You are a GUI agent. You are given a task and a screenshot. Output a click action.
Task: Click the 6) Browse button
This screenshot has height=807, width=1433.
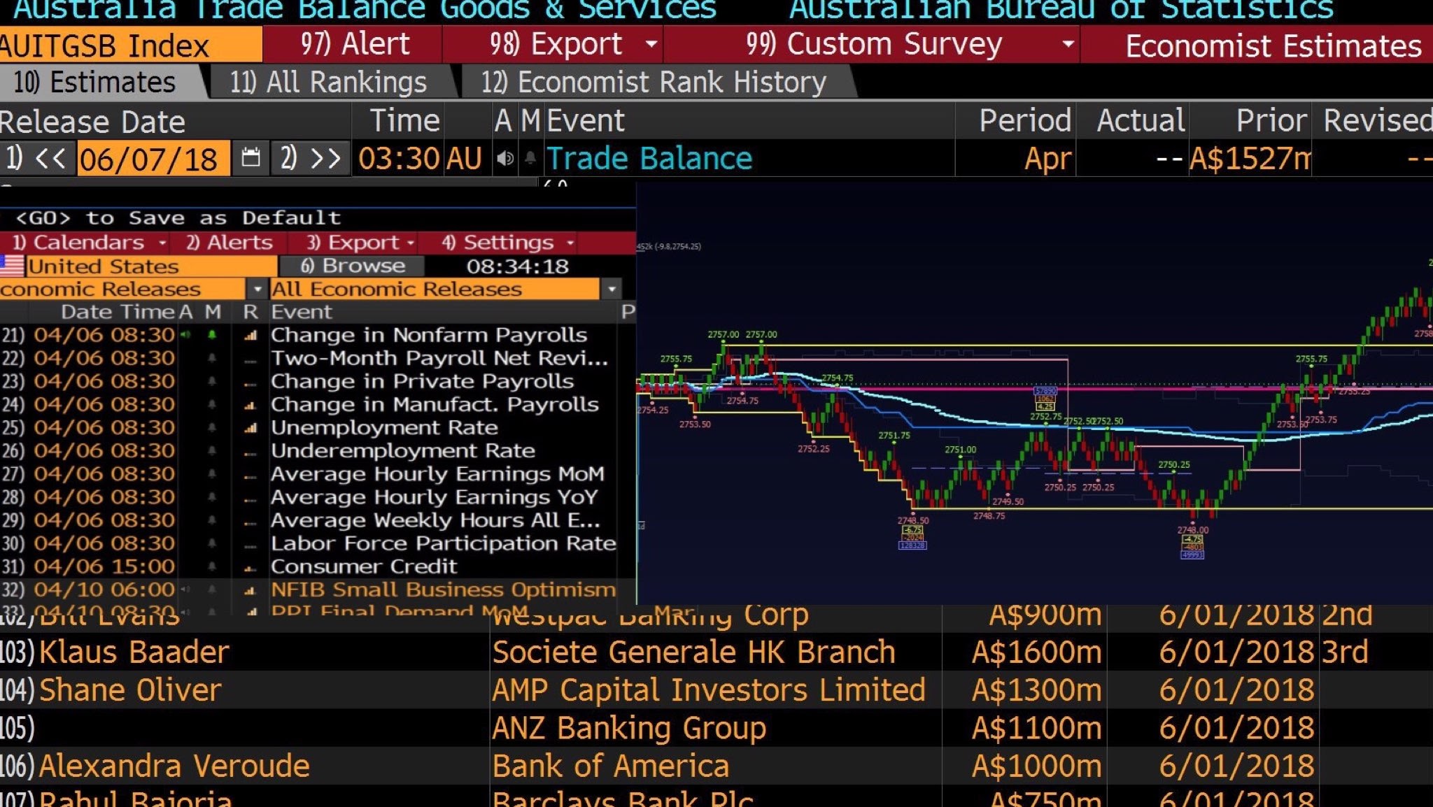[352, 266]
